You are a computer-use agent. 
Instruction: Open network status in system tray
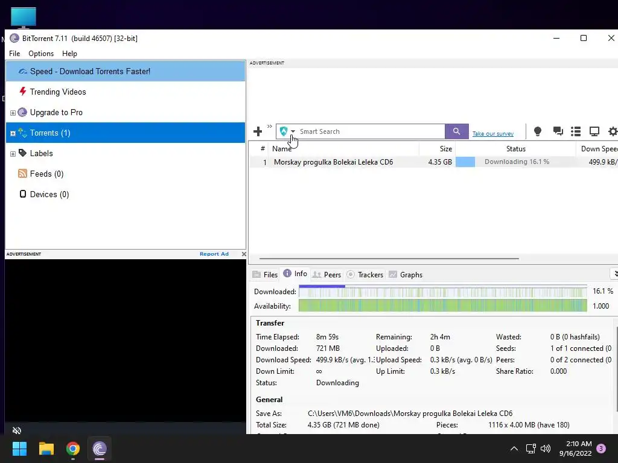[530, 449]
